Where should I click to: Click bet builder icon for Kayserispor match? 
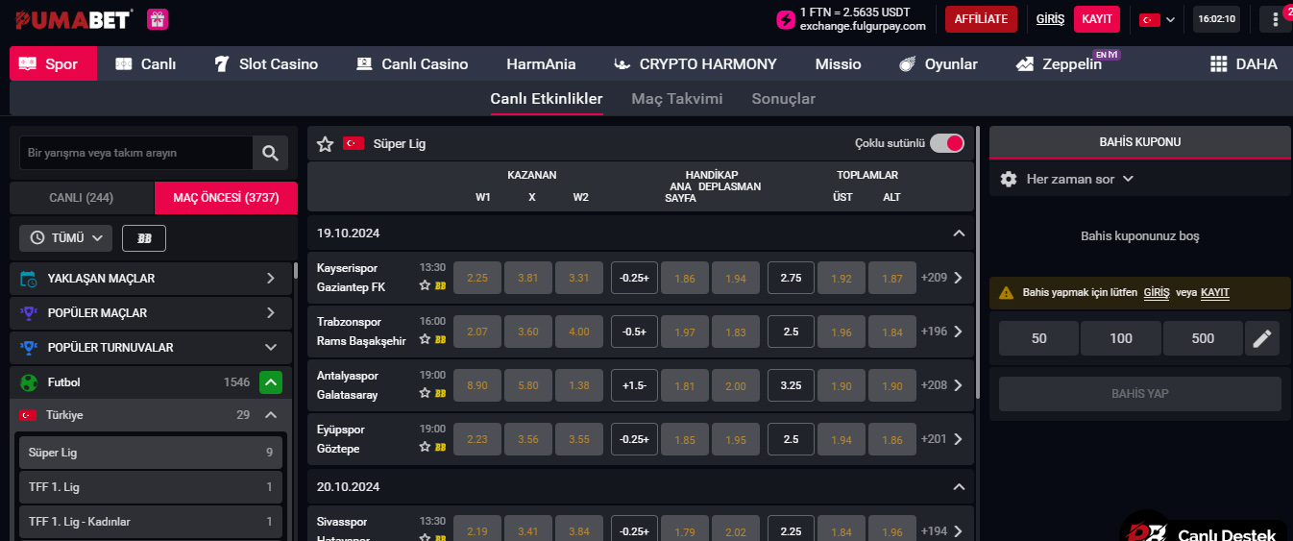(440, 285)
